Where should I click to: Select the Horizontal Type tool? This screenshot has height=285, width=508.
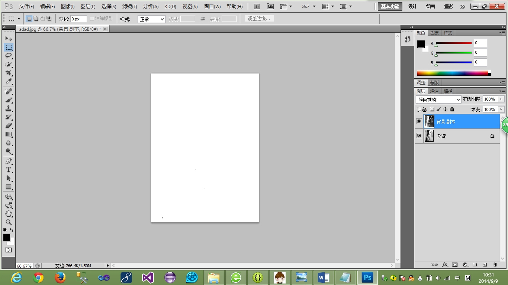[x=9, y=170]
